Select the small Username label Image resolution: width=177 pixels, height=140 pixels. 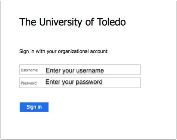(x=29, y=70)
